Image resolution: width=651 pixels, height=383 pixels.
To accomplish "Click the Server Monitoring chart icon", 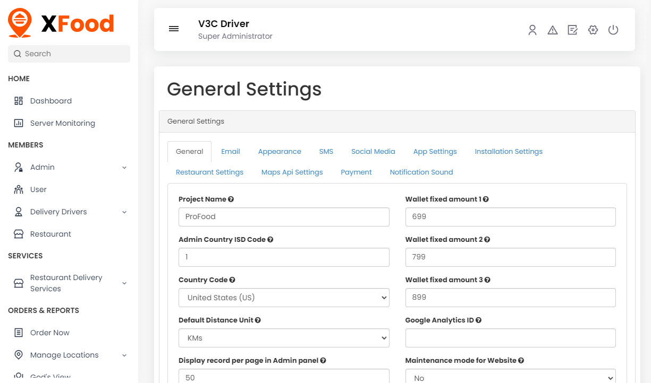I will point(18,123).
